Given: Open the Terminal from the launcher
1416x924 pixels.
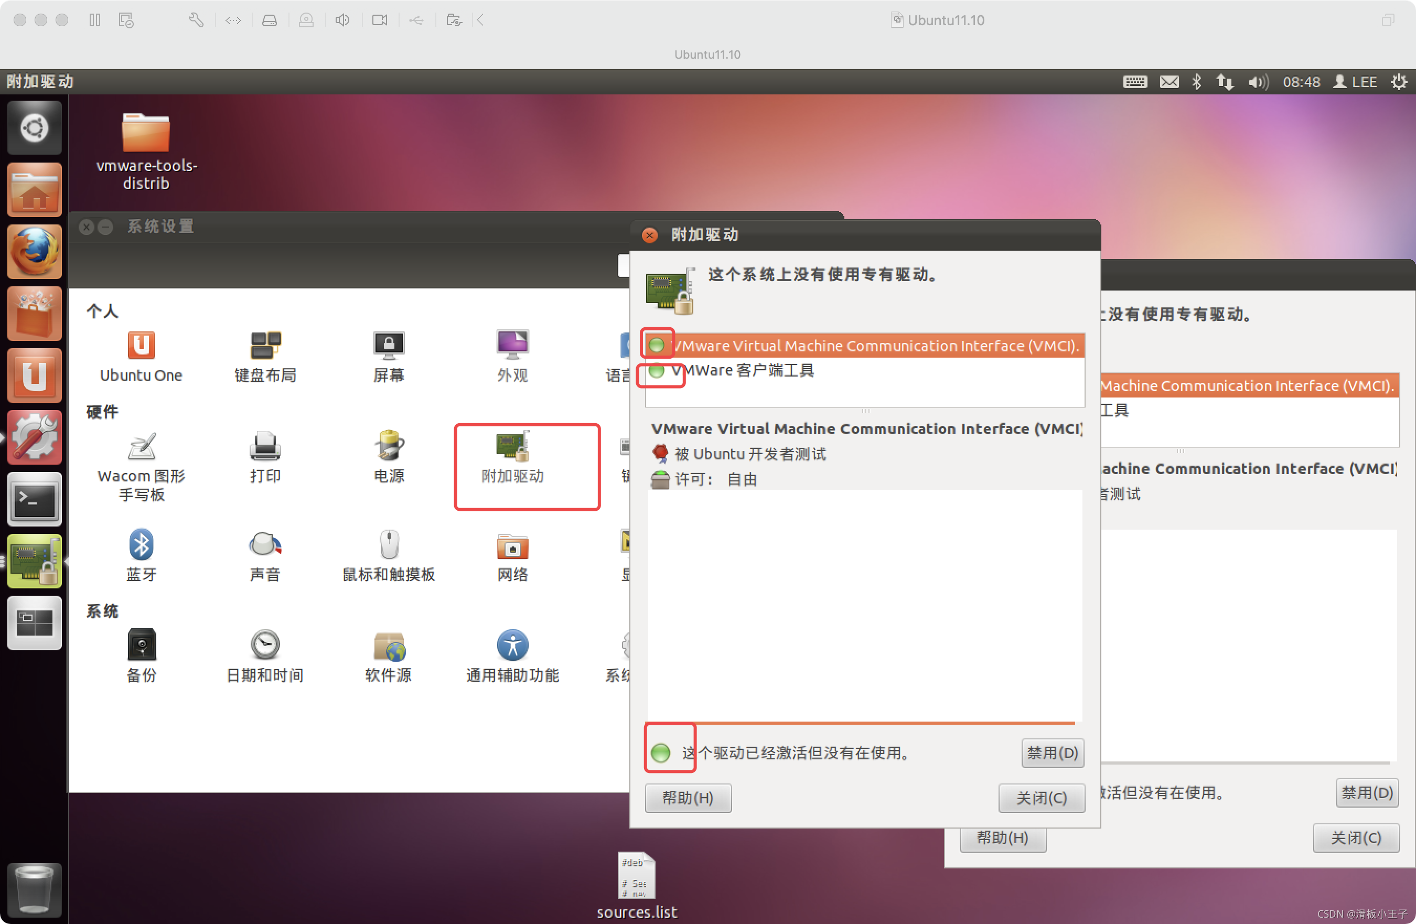Looking at the screenshot, I should point(35,499).
